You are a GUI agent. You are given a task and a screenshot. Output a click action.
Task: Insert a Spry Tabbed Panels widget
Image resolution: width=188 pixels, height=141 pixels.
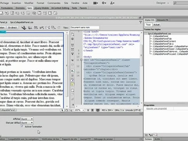pyautogui.click(x=40, y=13)
